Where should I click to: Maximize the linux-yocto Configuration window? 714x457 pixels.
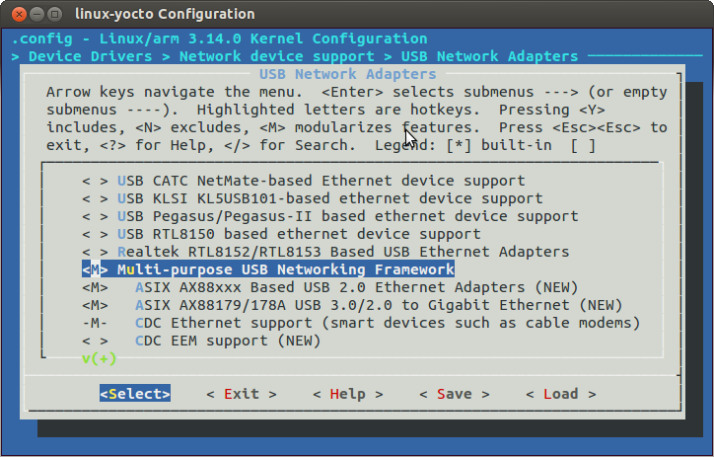pyautogui.click(x=54, y=14)
